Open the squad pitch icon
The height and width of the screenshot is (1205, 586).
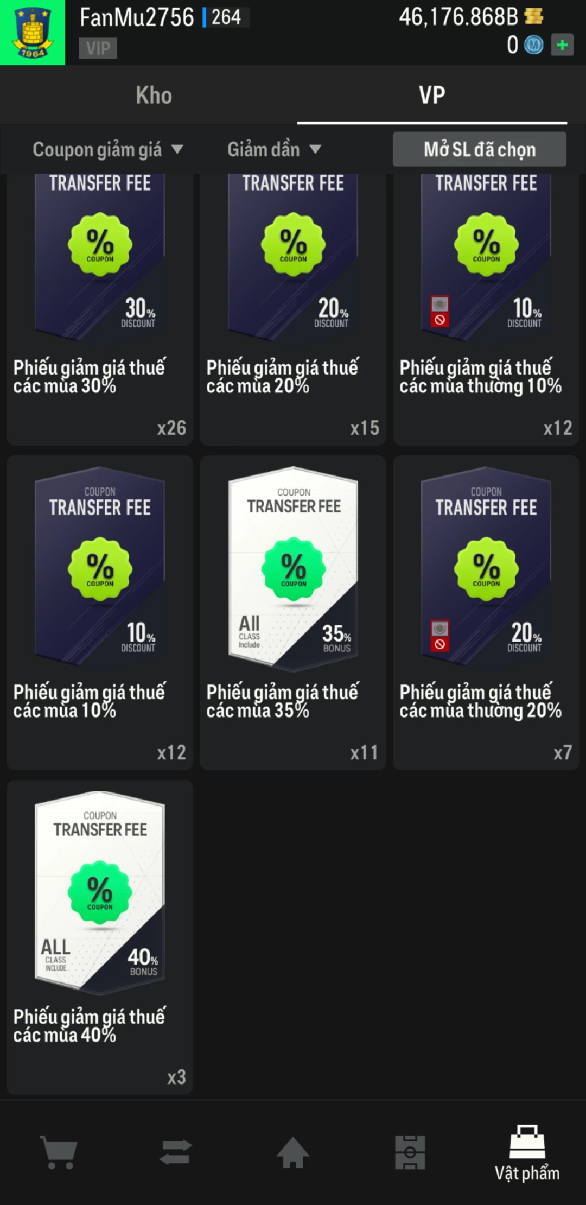[x=410, y=1152]
